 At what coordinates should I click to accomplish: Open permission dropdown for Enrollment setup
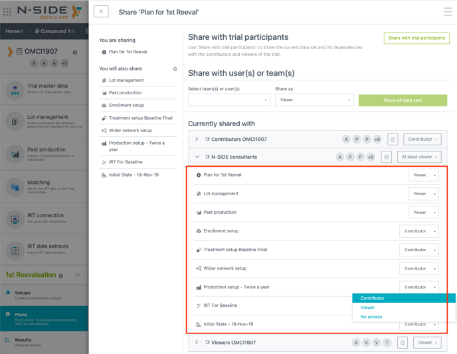pyautogui.click(x=419, y=231)
